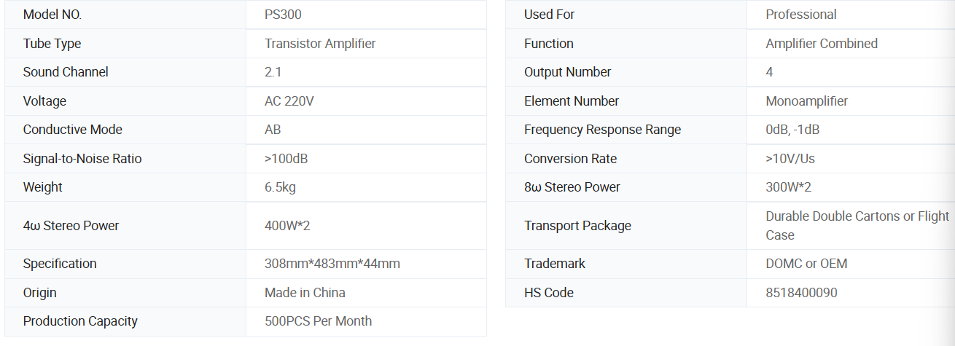The width and height of the screenshot is (955, 346).
Task: Click the 300W*2 stereo power value
Action: tap(788, 187)
